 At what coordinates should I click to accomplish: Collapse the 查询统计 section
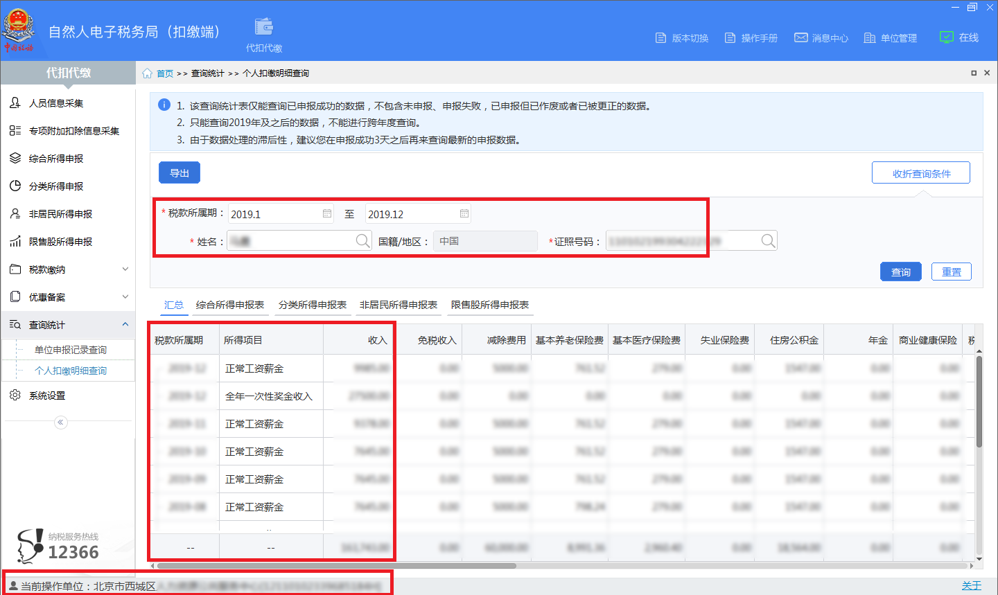point(125,325)
